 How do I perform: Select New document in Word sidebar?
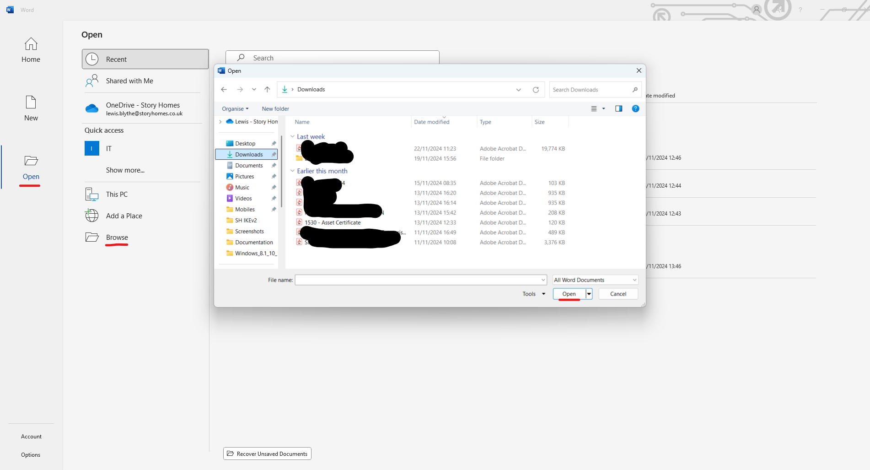31,108
